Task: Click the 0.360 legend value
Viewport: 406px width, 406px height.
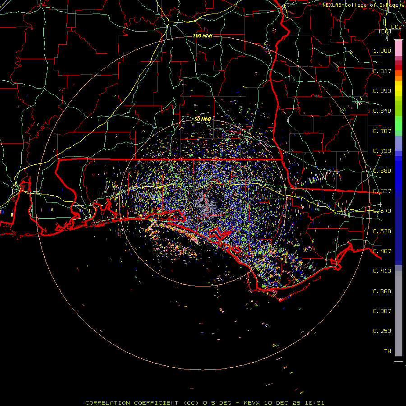Action: [382, 291]
